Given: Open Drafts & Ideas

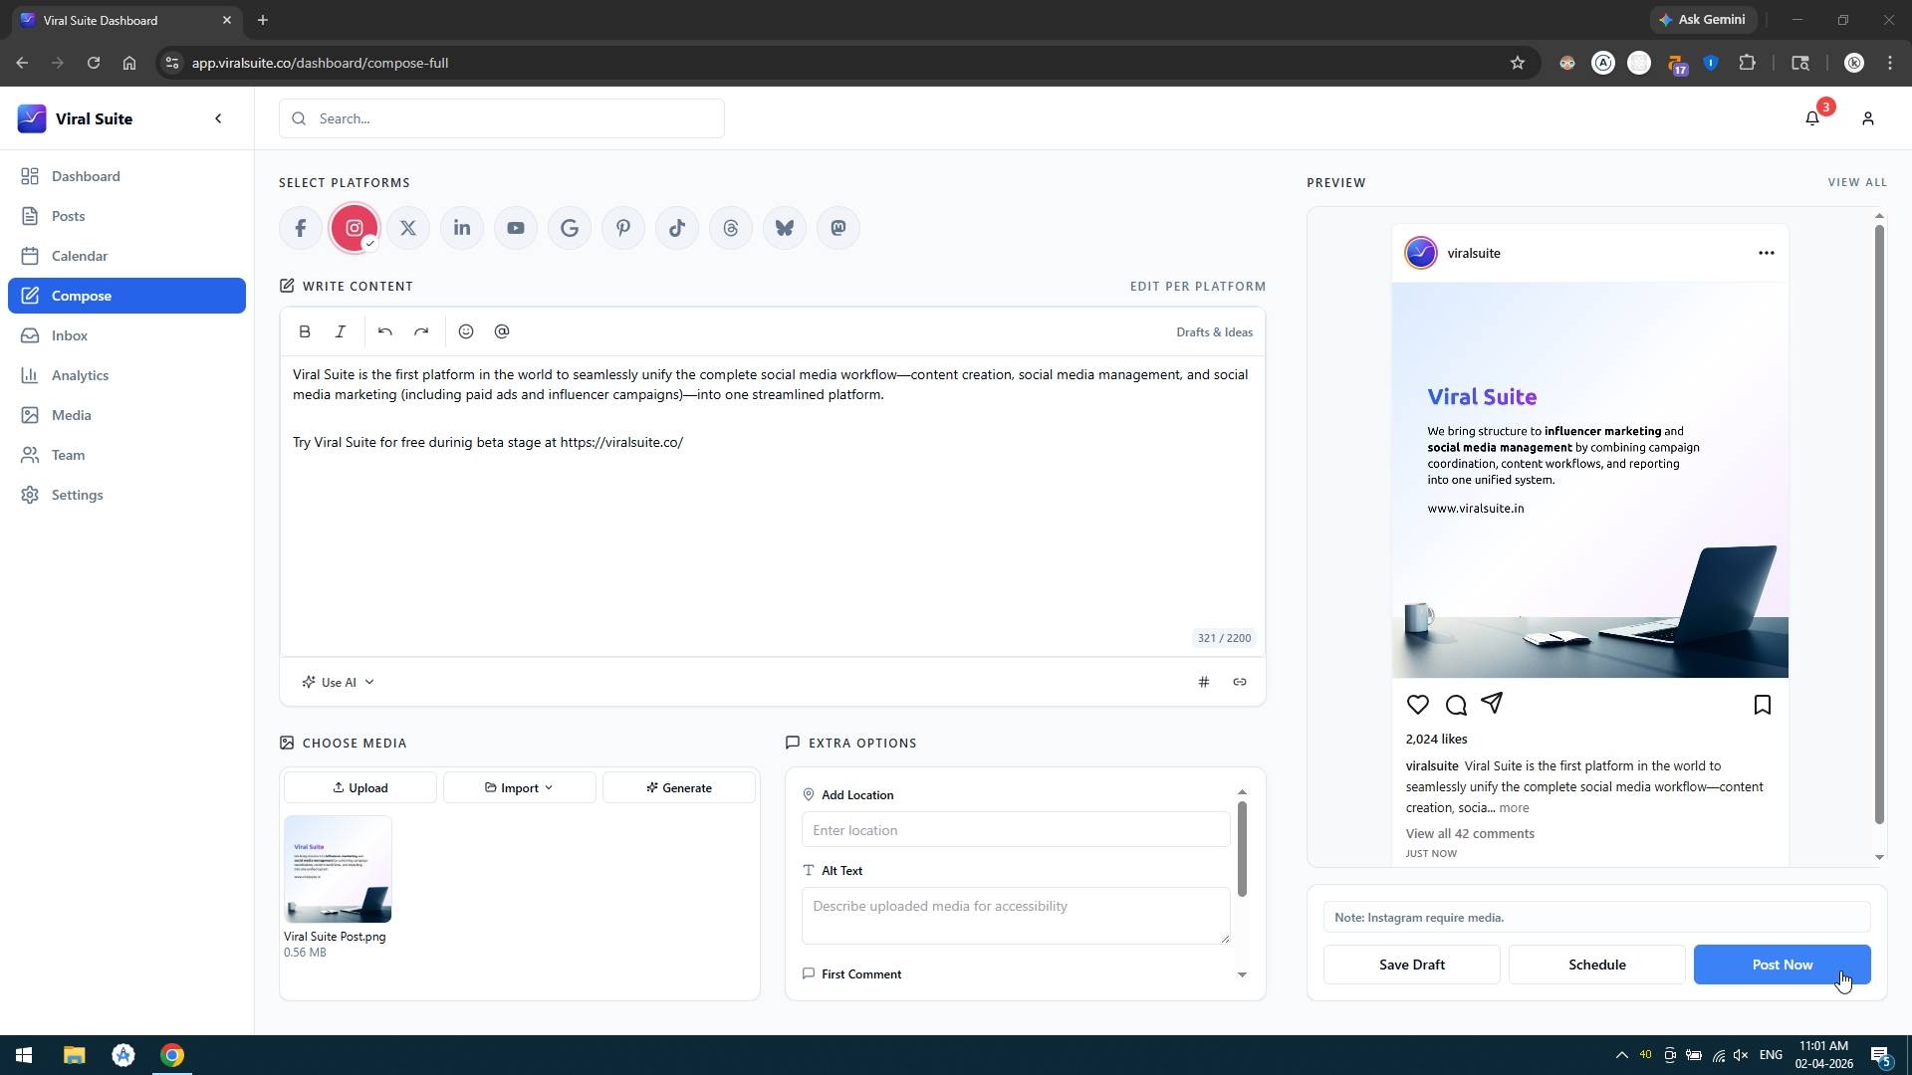Looking at the screenshot, I should tap(1214, 332).
